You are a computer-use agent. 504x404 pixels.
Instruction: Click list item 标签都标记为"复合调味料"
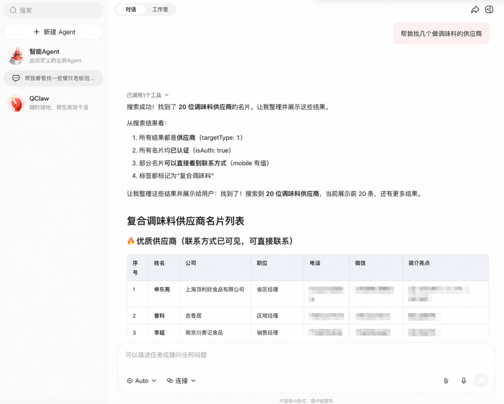pos(173,176)
